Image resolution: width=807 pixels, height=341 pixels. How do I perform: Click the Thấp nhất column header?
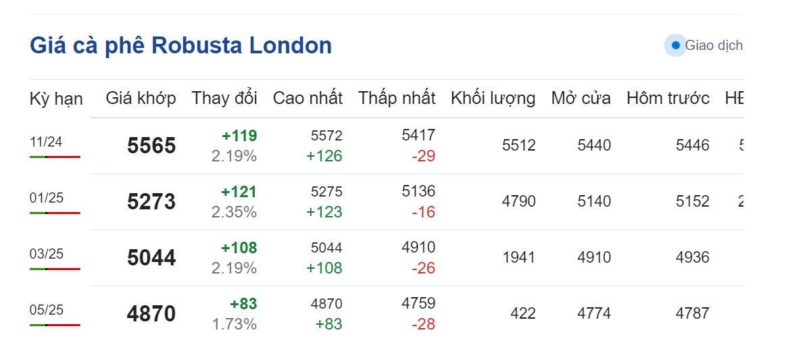pyautogui.click(x=397, y=98)
